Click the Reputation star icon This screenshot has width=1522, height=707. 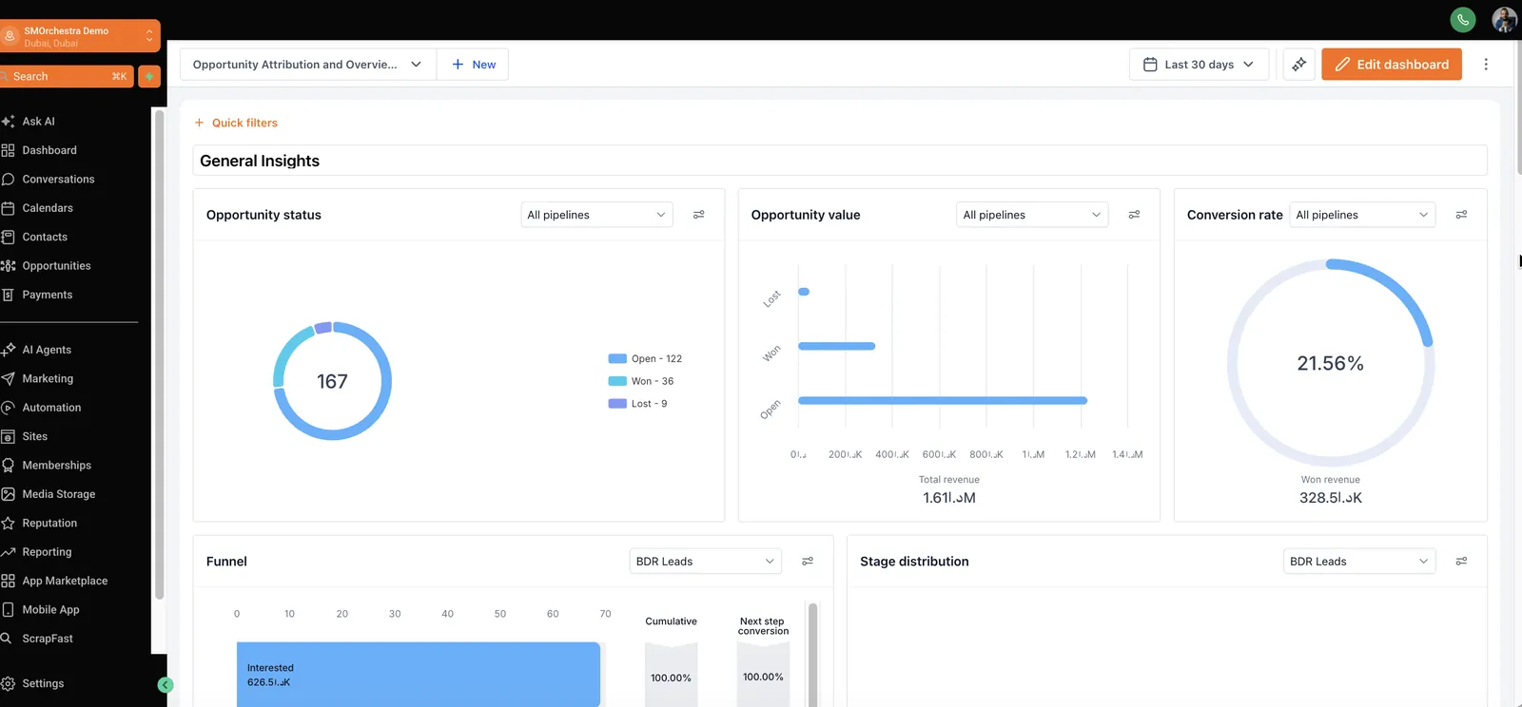pos(8,524)
